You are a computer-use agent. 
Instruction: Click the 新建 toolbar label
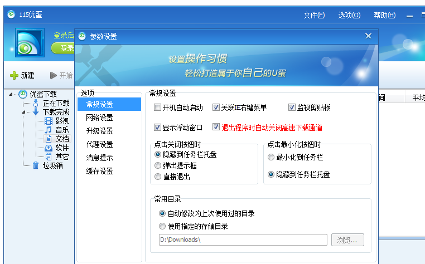(x=28, y=75)
